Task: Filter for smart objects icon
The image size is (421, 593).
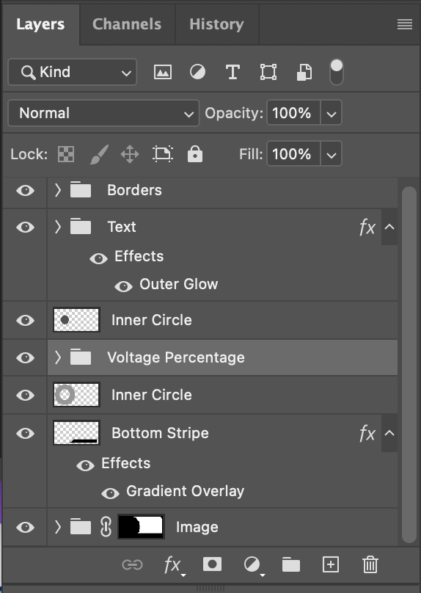Action: (x=304, y=72)
